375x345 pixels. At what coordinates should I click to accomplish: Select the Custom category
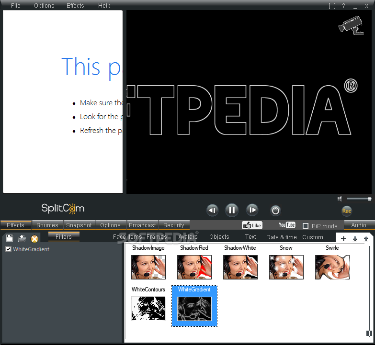(x=313, y=237)
